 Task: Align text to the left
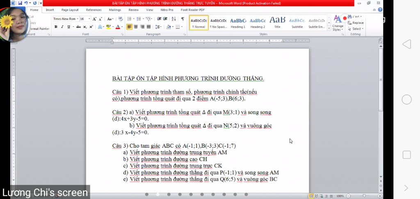(x=129, y=27)
